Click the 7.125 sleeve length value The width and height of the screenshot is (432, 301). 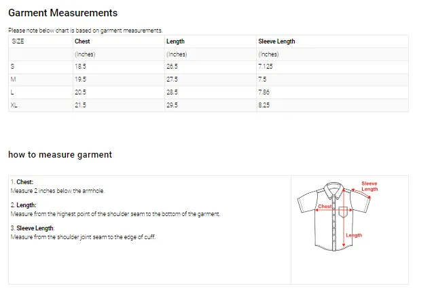[x=266, y=67]
